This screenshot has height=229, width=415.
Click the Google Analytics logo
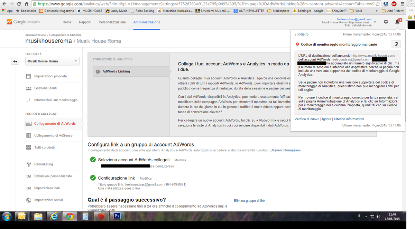point(23,22)
